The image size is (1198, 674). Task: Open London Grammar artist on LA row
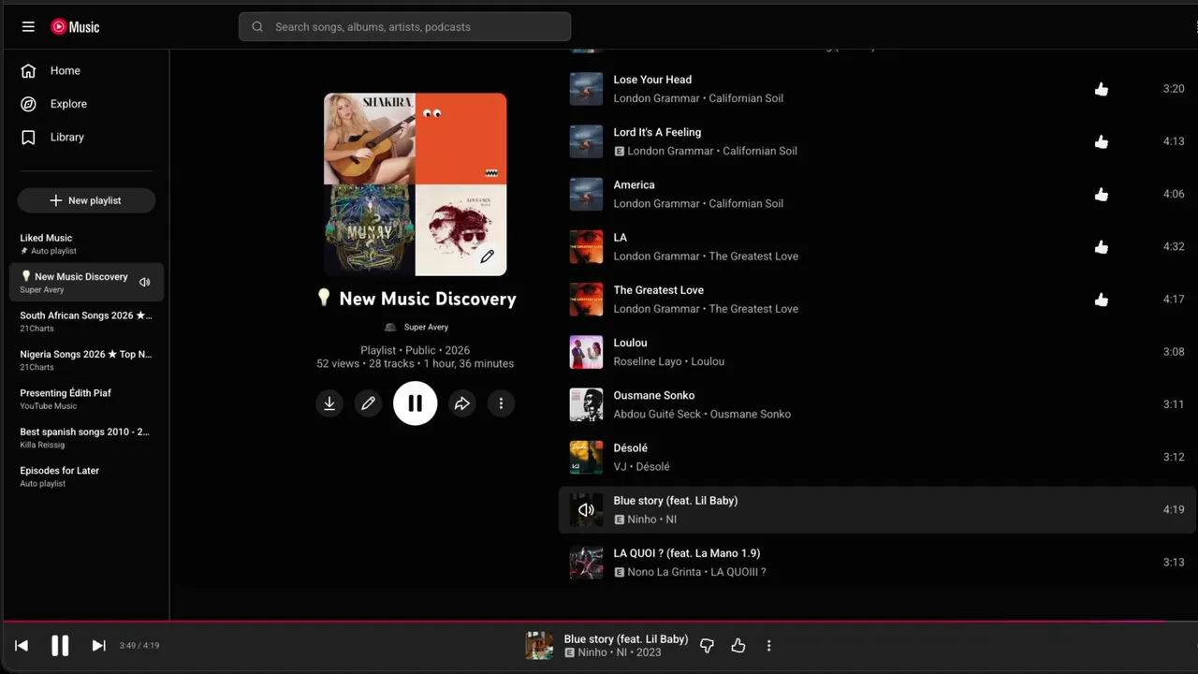656,256
